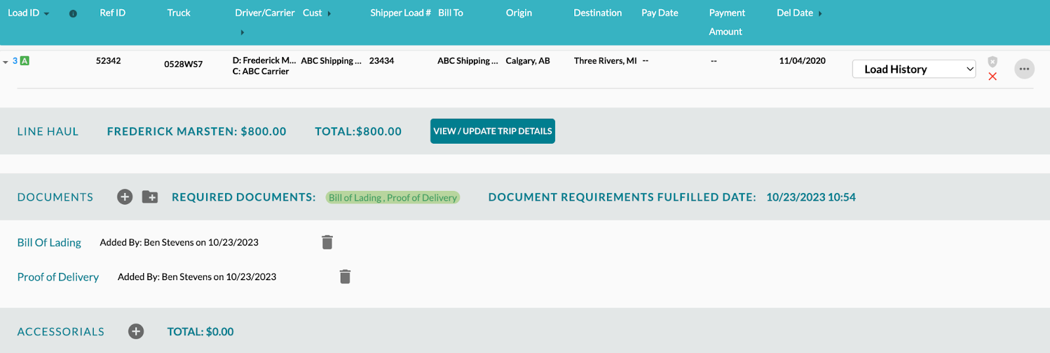
Task: Click the destination Three Rivers, MI cell
Action: [605, 61]
